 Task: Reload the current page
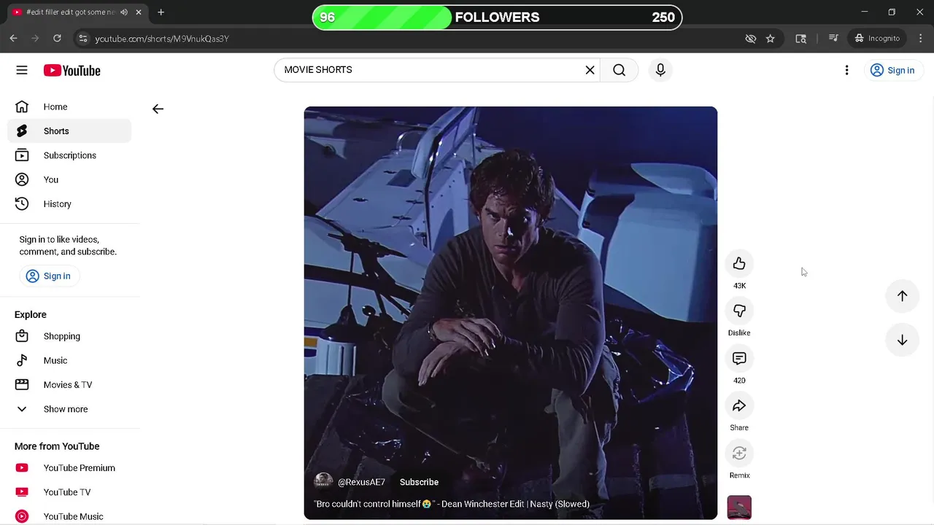(57, 38)
